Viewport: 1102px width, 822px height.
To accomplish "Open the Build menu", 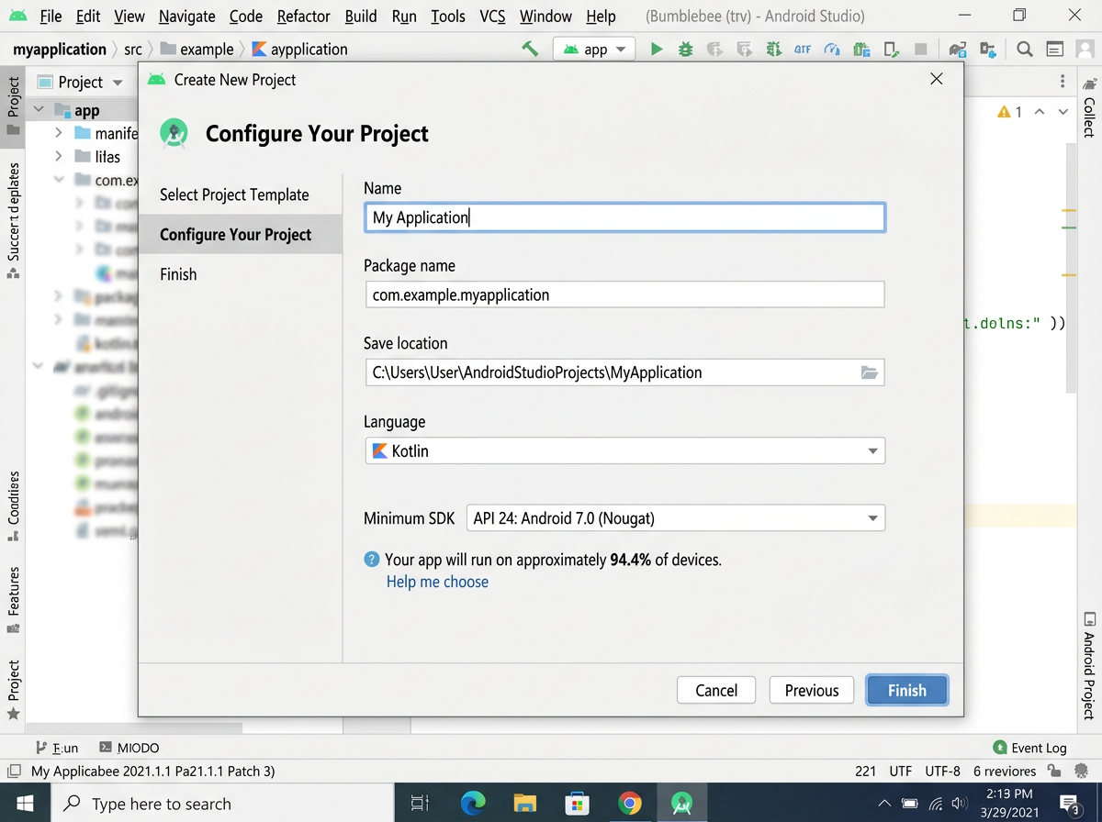I will coord(361,17).
